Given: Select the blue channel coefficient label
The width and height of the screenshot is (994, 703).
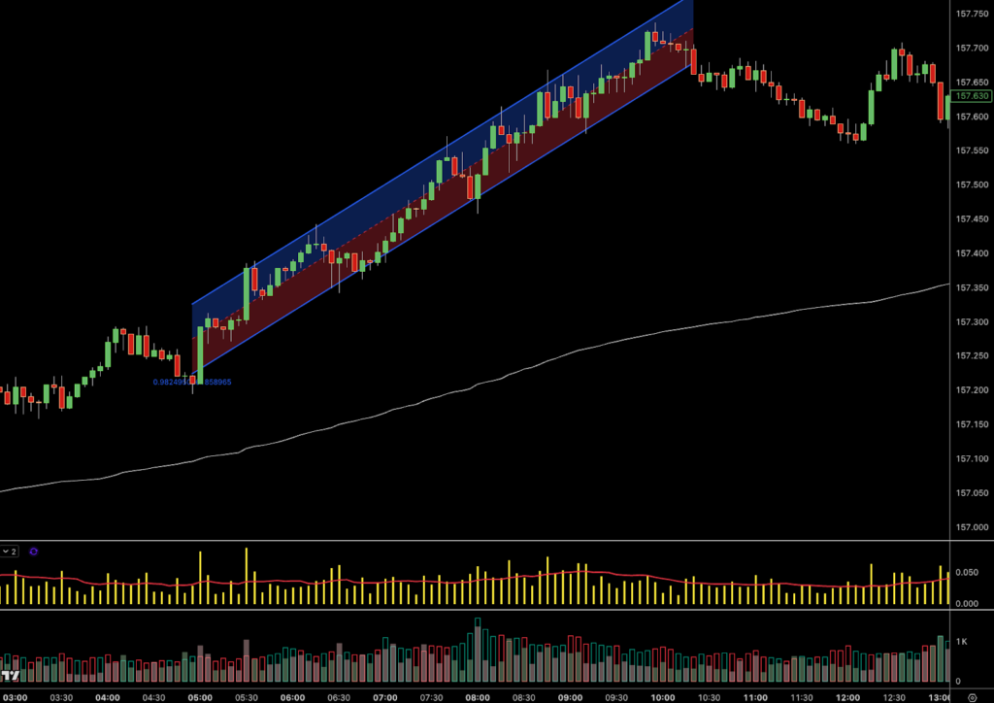Looking at the screenshot, I should click(x=191, y=382).
